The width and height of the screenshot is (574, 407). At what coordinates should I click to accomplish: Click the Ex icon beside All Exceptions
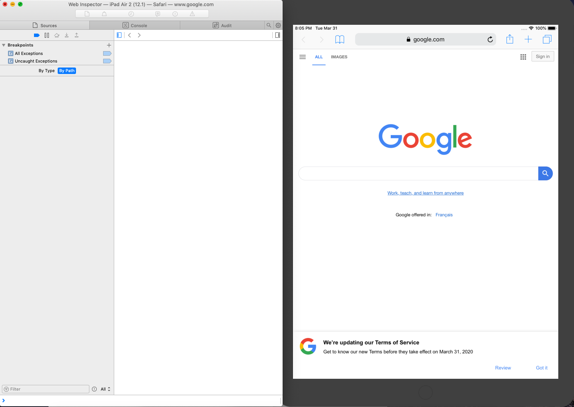pyautogui.click(x=11, y=53)
